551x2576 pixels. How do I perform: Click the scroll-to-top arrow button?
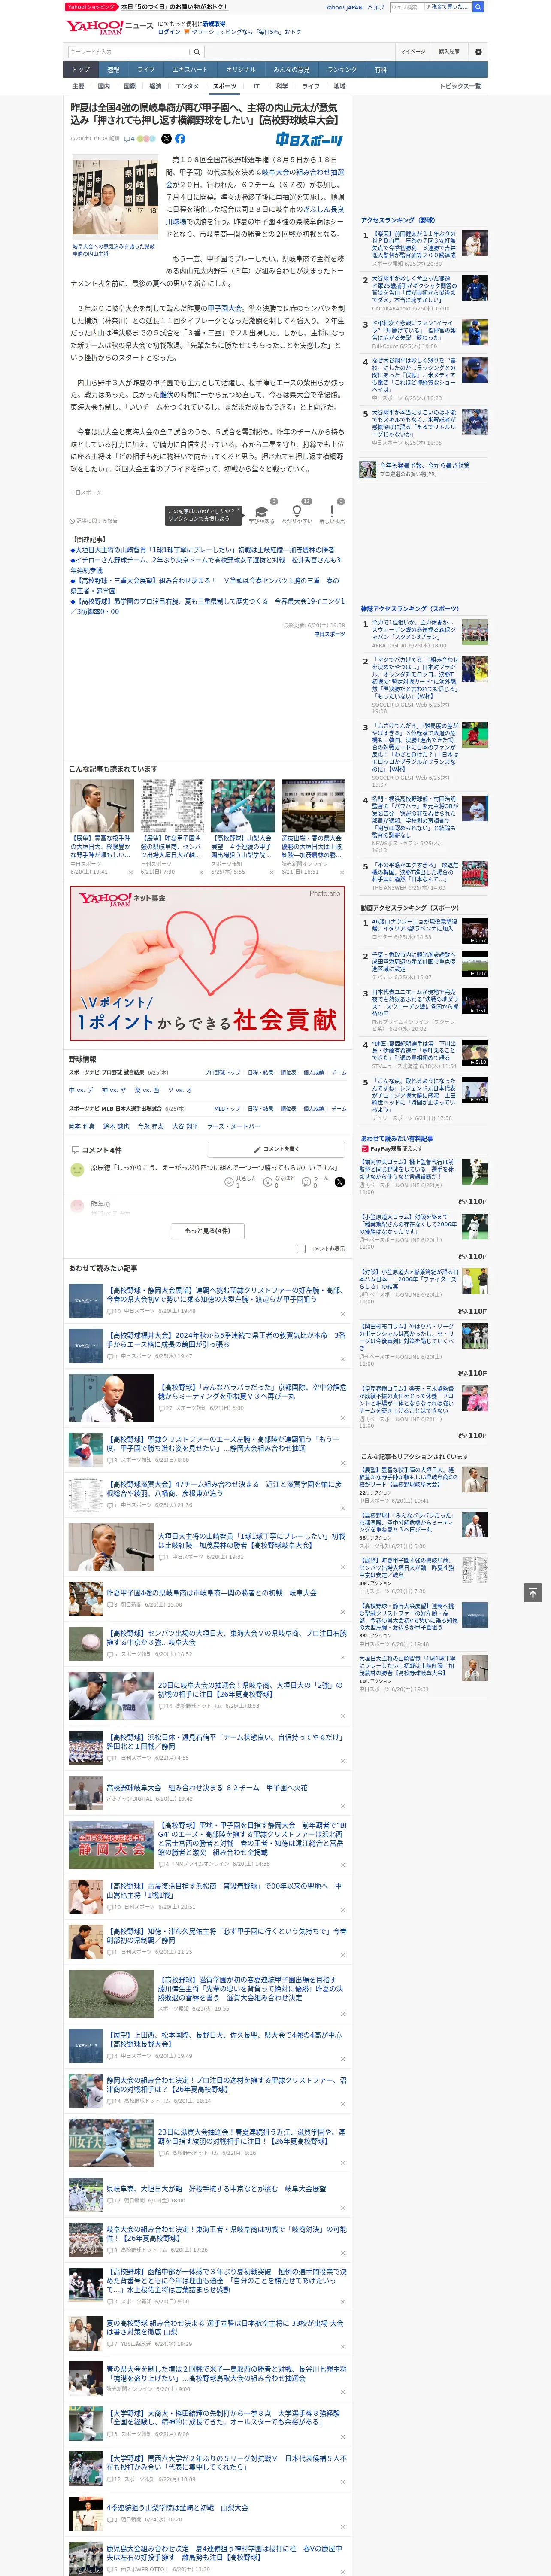[x=533, y=1592]
